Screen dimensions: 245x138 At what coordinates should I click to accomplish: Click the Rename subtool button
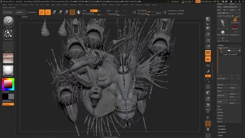click(x=222, y=85)
